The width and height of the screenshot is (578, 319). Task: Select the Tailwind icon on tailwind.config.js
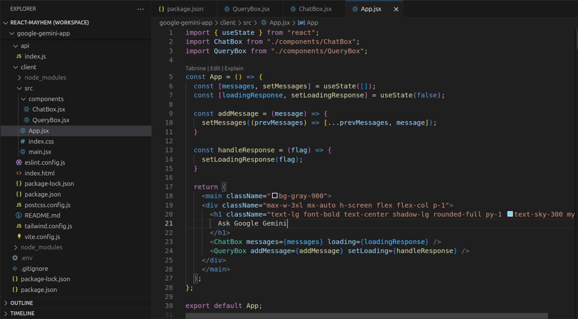coord(18,226)
